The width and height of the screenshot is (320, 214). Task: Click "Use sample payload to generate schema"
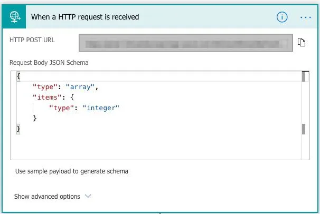coord(72,171)
